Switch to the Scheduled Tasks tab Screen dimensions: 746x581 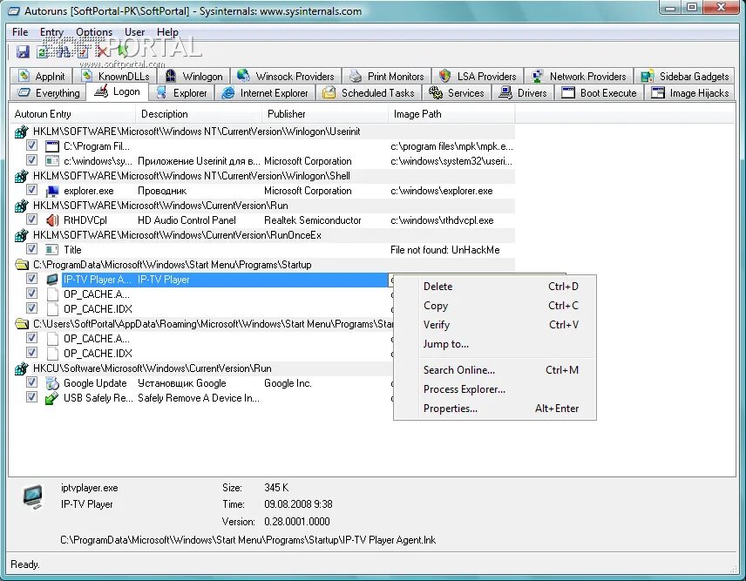[369, 92]
